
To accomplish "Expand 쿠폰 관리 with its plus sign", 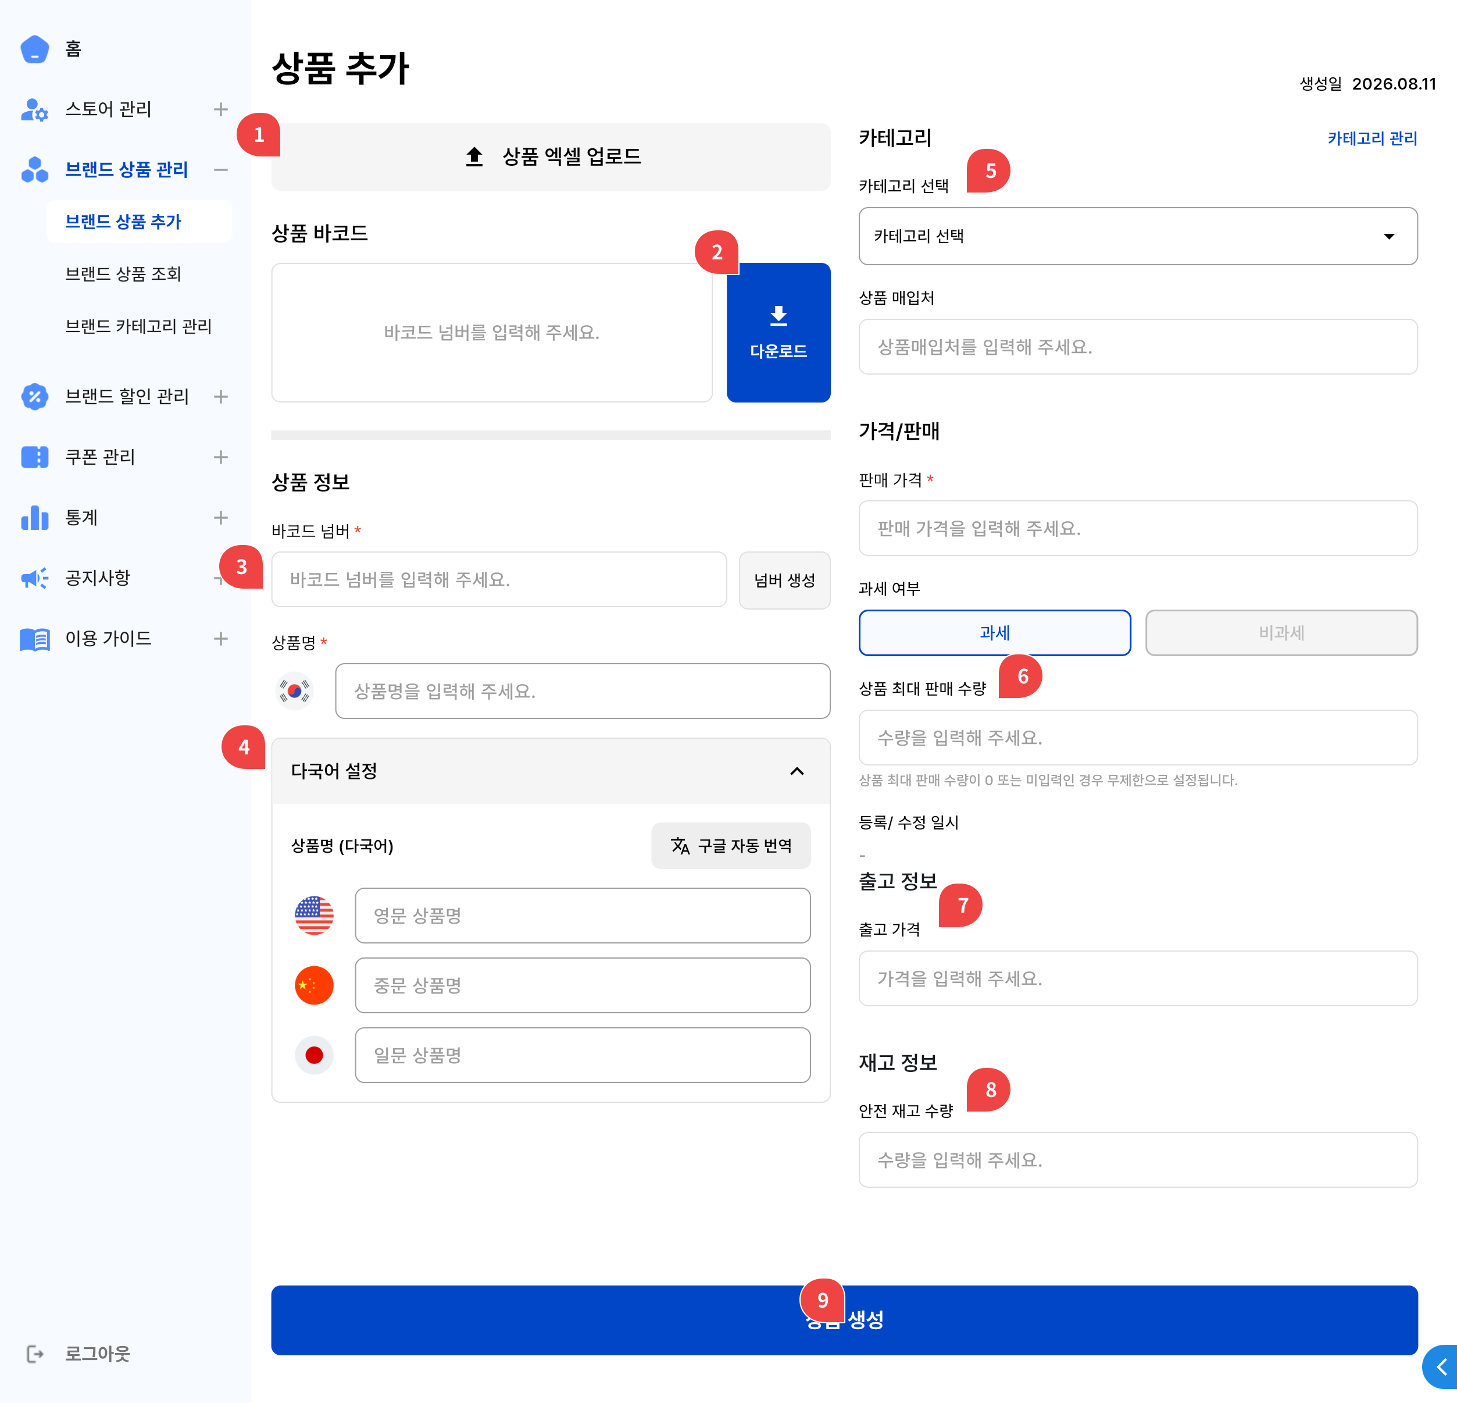I will (221, 457).
